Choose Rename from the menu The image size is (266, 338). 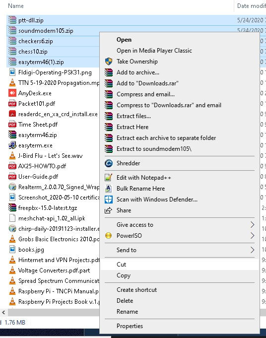pos(180,312)
